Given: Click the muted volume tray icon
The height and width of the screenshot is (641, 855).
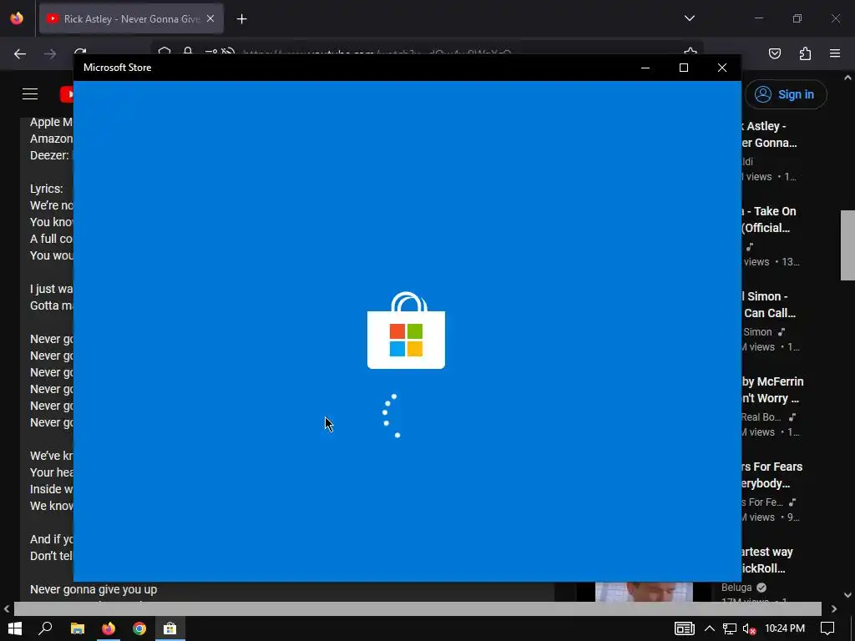Looking at the screenshot, I should tap(749, 628).
